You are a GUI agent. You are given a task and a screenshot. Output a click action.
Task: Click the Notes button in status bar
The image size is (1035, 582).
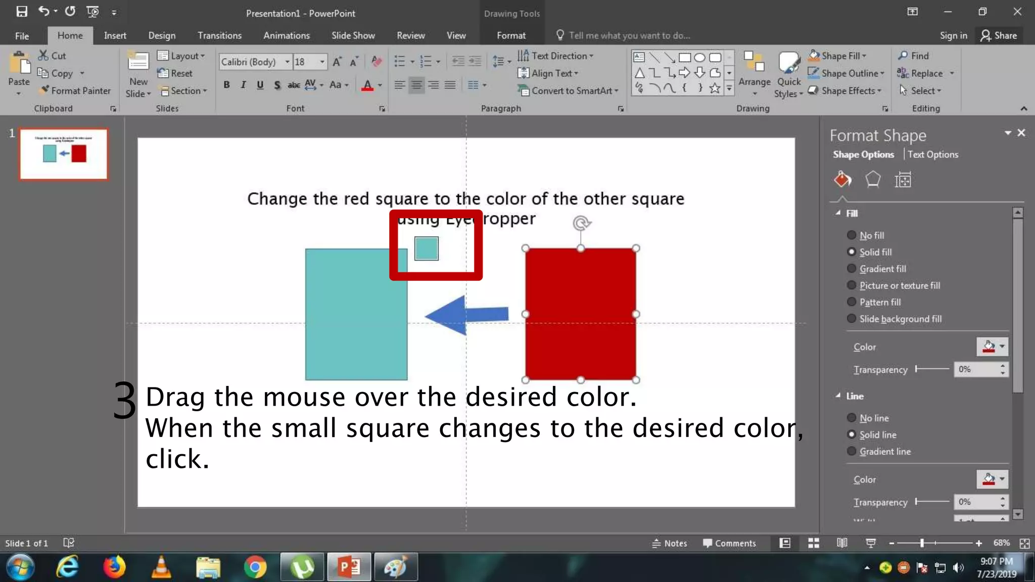(670, 543)
